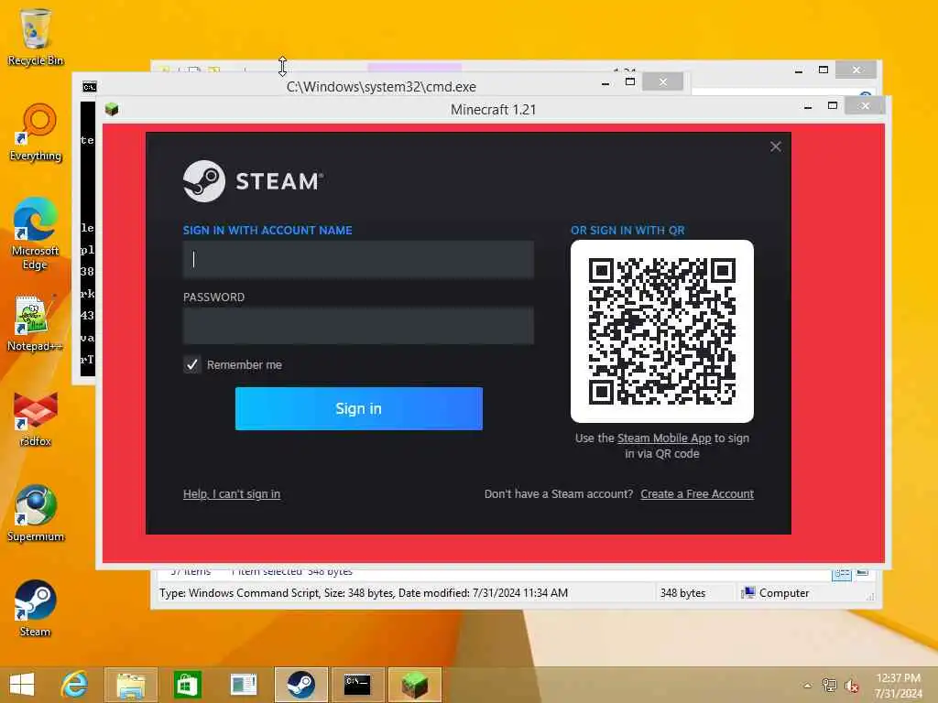Image resolution: width=938 pixels, height=703 pixels.
Task: Open the Recycle Bin desktop icon
Action: 35,36
